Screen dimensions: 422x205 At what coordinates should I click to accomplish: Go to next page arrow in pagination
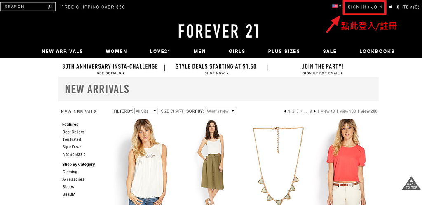315,111
